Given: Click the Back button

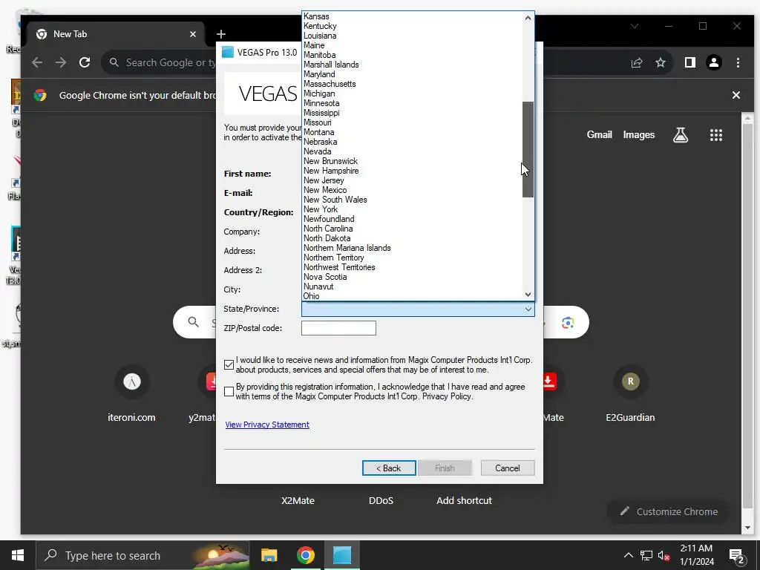Looking at the screenshot, I should (389, 468).
